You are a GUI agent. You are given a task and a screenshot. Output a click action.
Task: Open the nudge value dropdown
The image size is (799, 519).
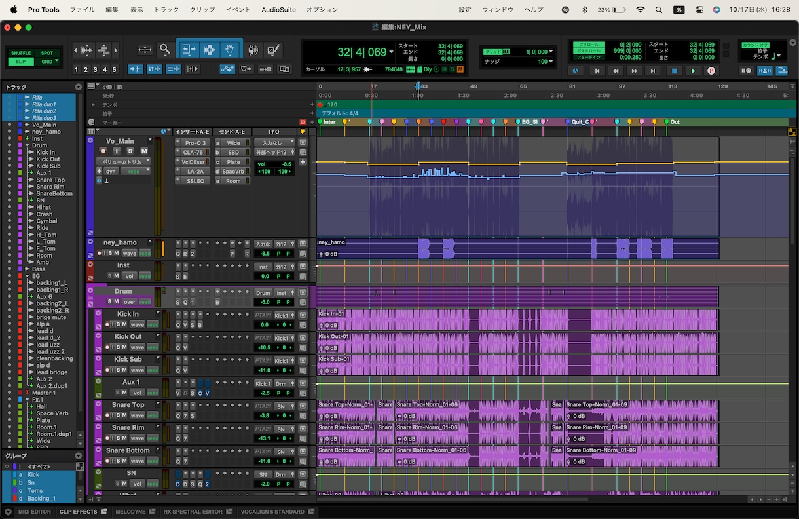click(551, 62)
